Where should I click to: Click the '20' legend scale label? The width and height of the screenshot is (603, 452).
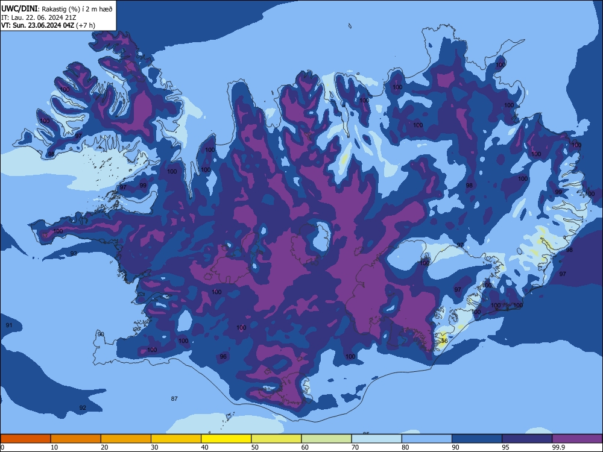(x=104, y=447)
